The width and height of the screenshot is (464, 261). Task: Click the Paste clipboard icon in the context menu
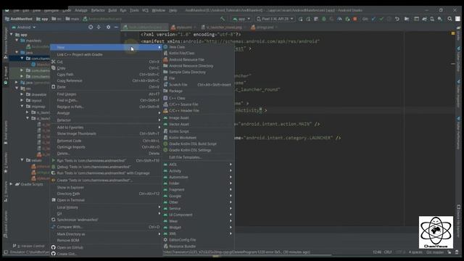pos(53,87)
